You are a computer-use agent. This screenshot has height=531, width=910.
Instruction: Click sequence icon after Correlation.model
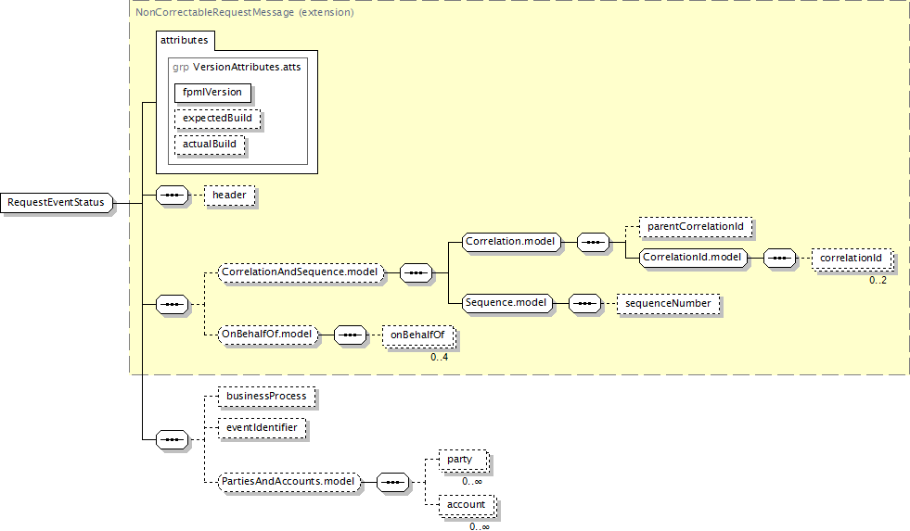point(593,243)
